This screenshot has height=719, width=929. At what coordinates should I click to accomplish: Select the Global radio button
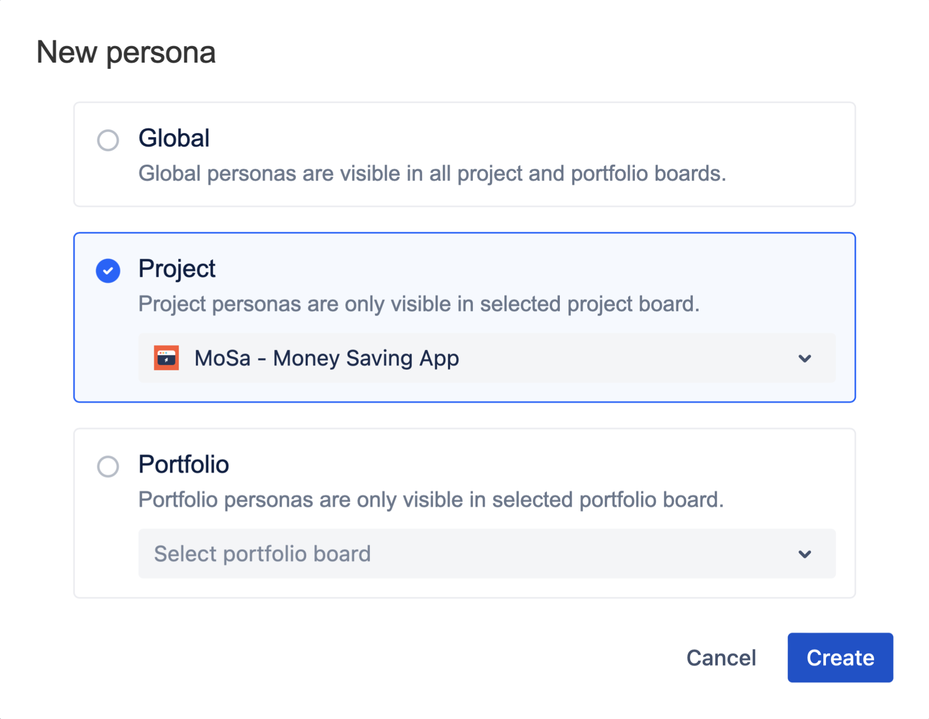[x=108, y=140]
